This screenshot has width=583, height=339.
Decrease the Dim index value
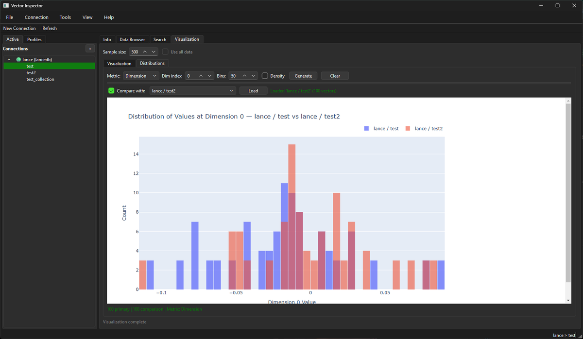coord(210,76)
